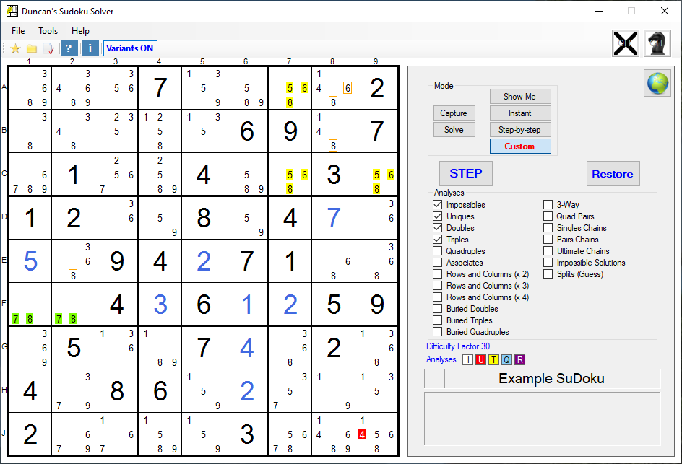Click the empty message box below title
682x464 pixels.
click(543, 419)
